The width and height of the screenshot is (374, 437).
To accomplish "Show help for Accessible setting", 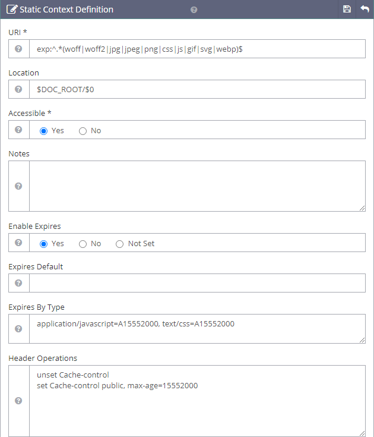I will coord(18,130).
